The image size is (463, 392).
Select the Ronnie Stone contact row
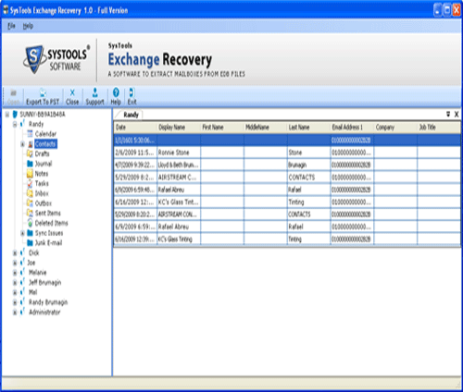pos(287,153)
